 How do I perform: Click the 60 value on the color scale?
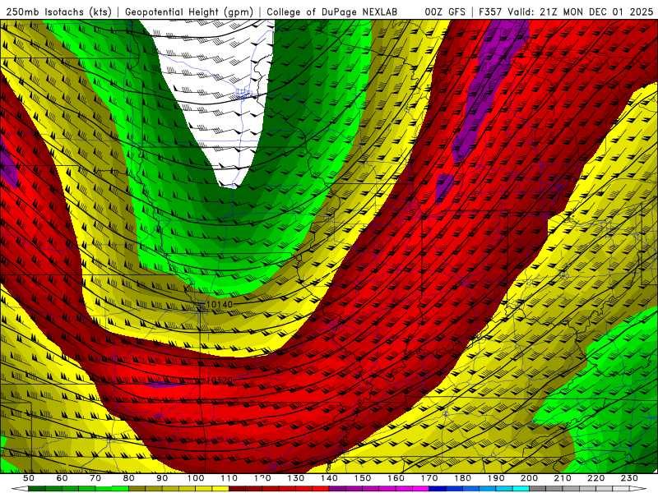pyautogui.click(x=62, y=478)
